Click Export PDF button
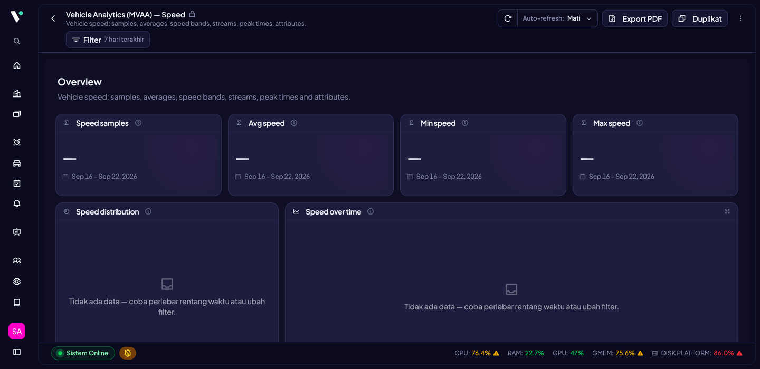 [x=635, y=18]
